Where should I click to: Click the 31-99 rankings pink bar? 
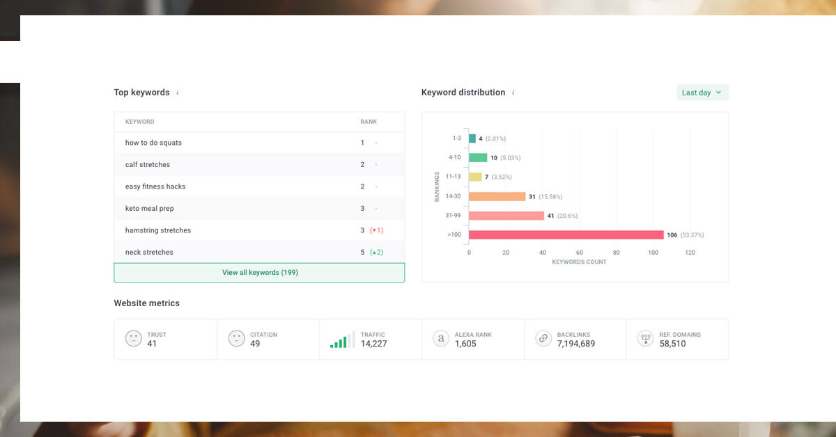tap(506, 216)
